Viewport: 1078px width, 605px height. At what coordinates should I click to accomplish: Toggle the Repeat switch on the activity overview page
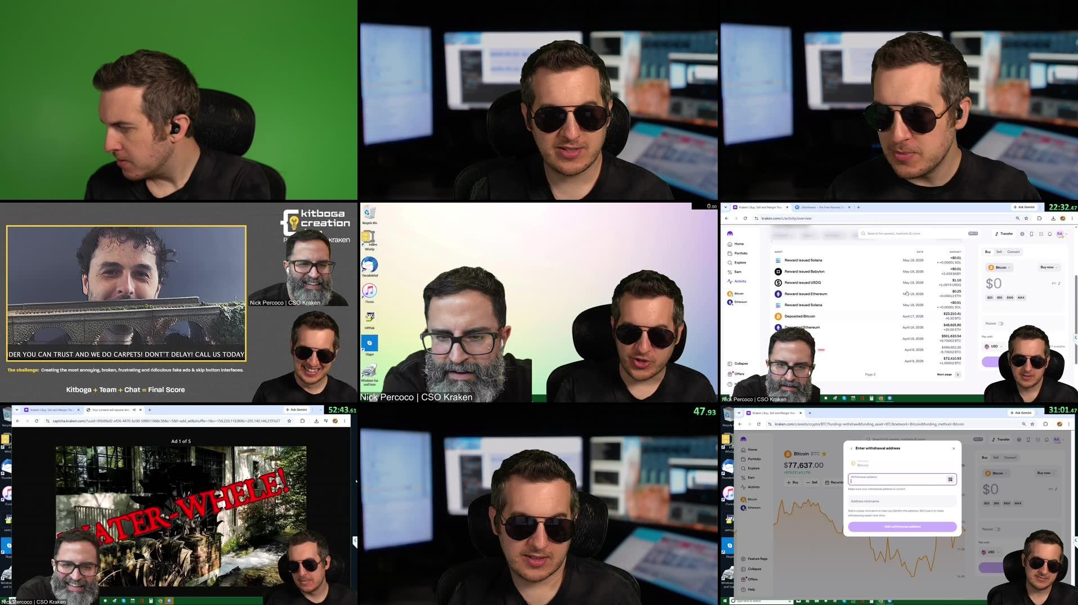click(1001, 324)
